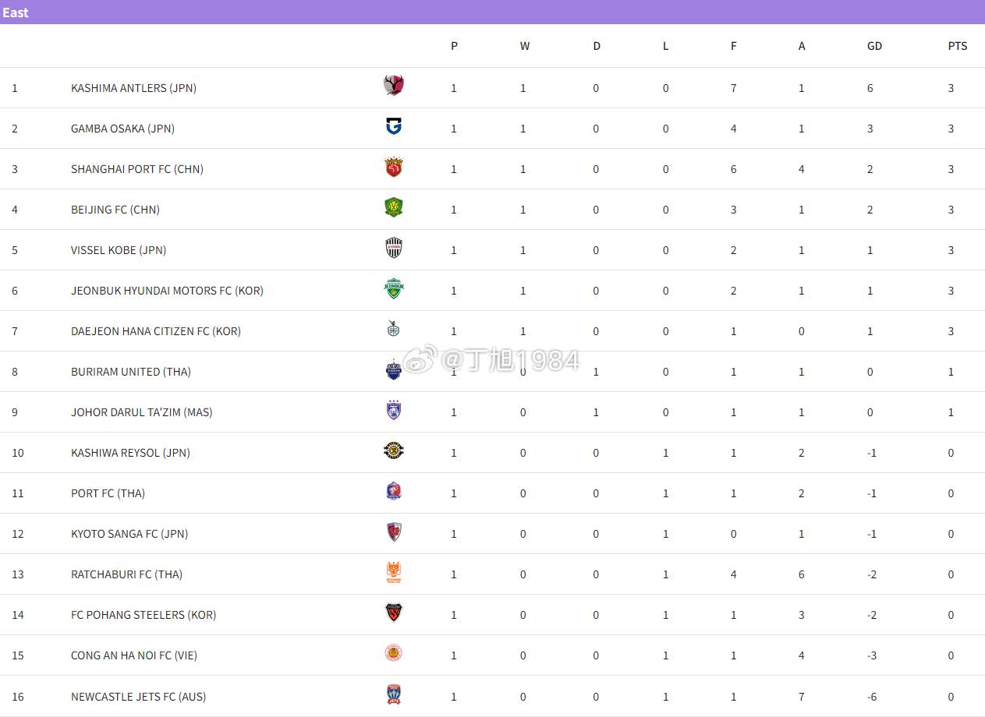Image resolution: width=985 pixels, height=717 pixels.
Task: Click the PTS column header
Action: tap(958, 46)
